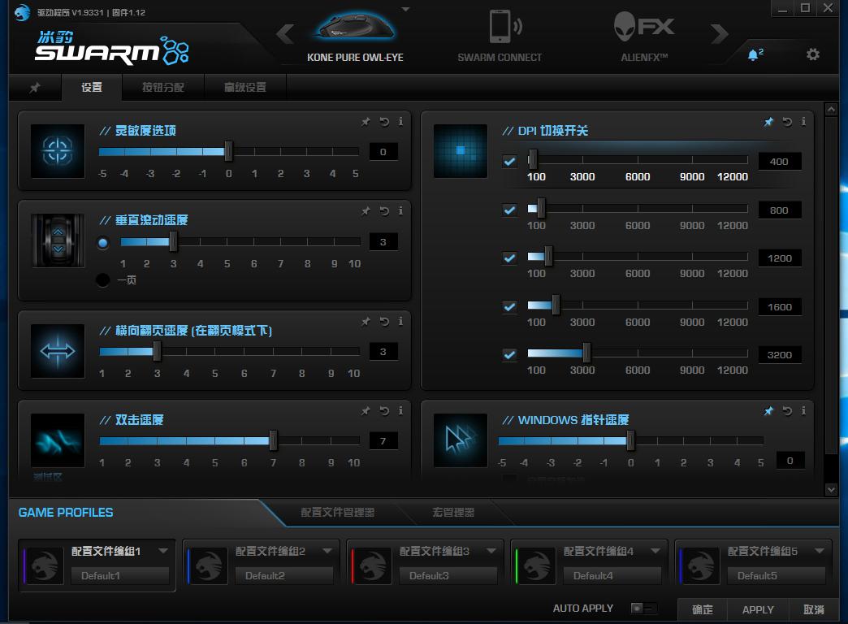848x624 pixels.
Task: Switch to the 高级设置 tab
Action: point(245,87)
